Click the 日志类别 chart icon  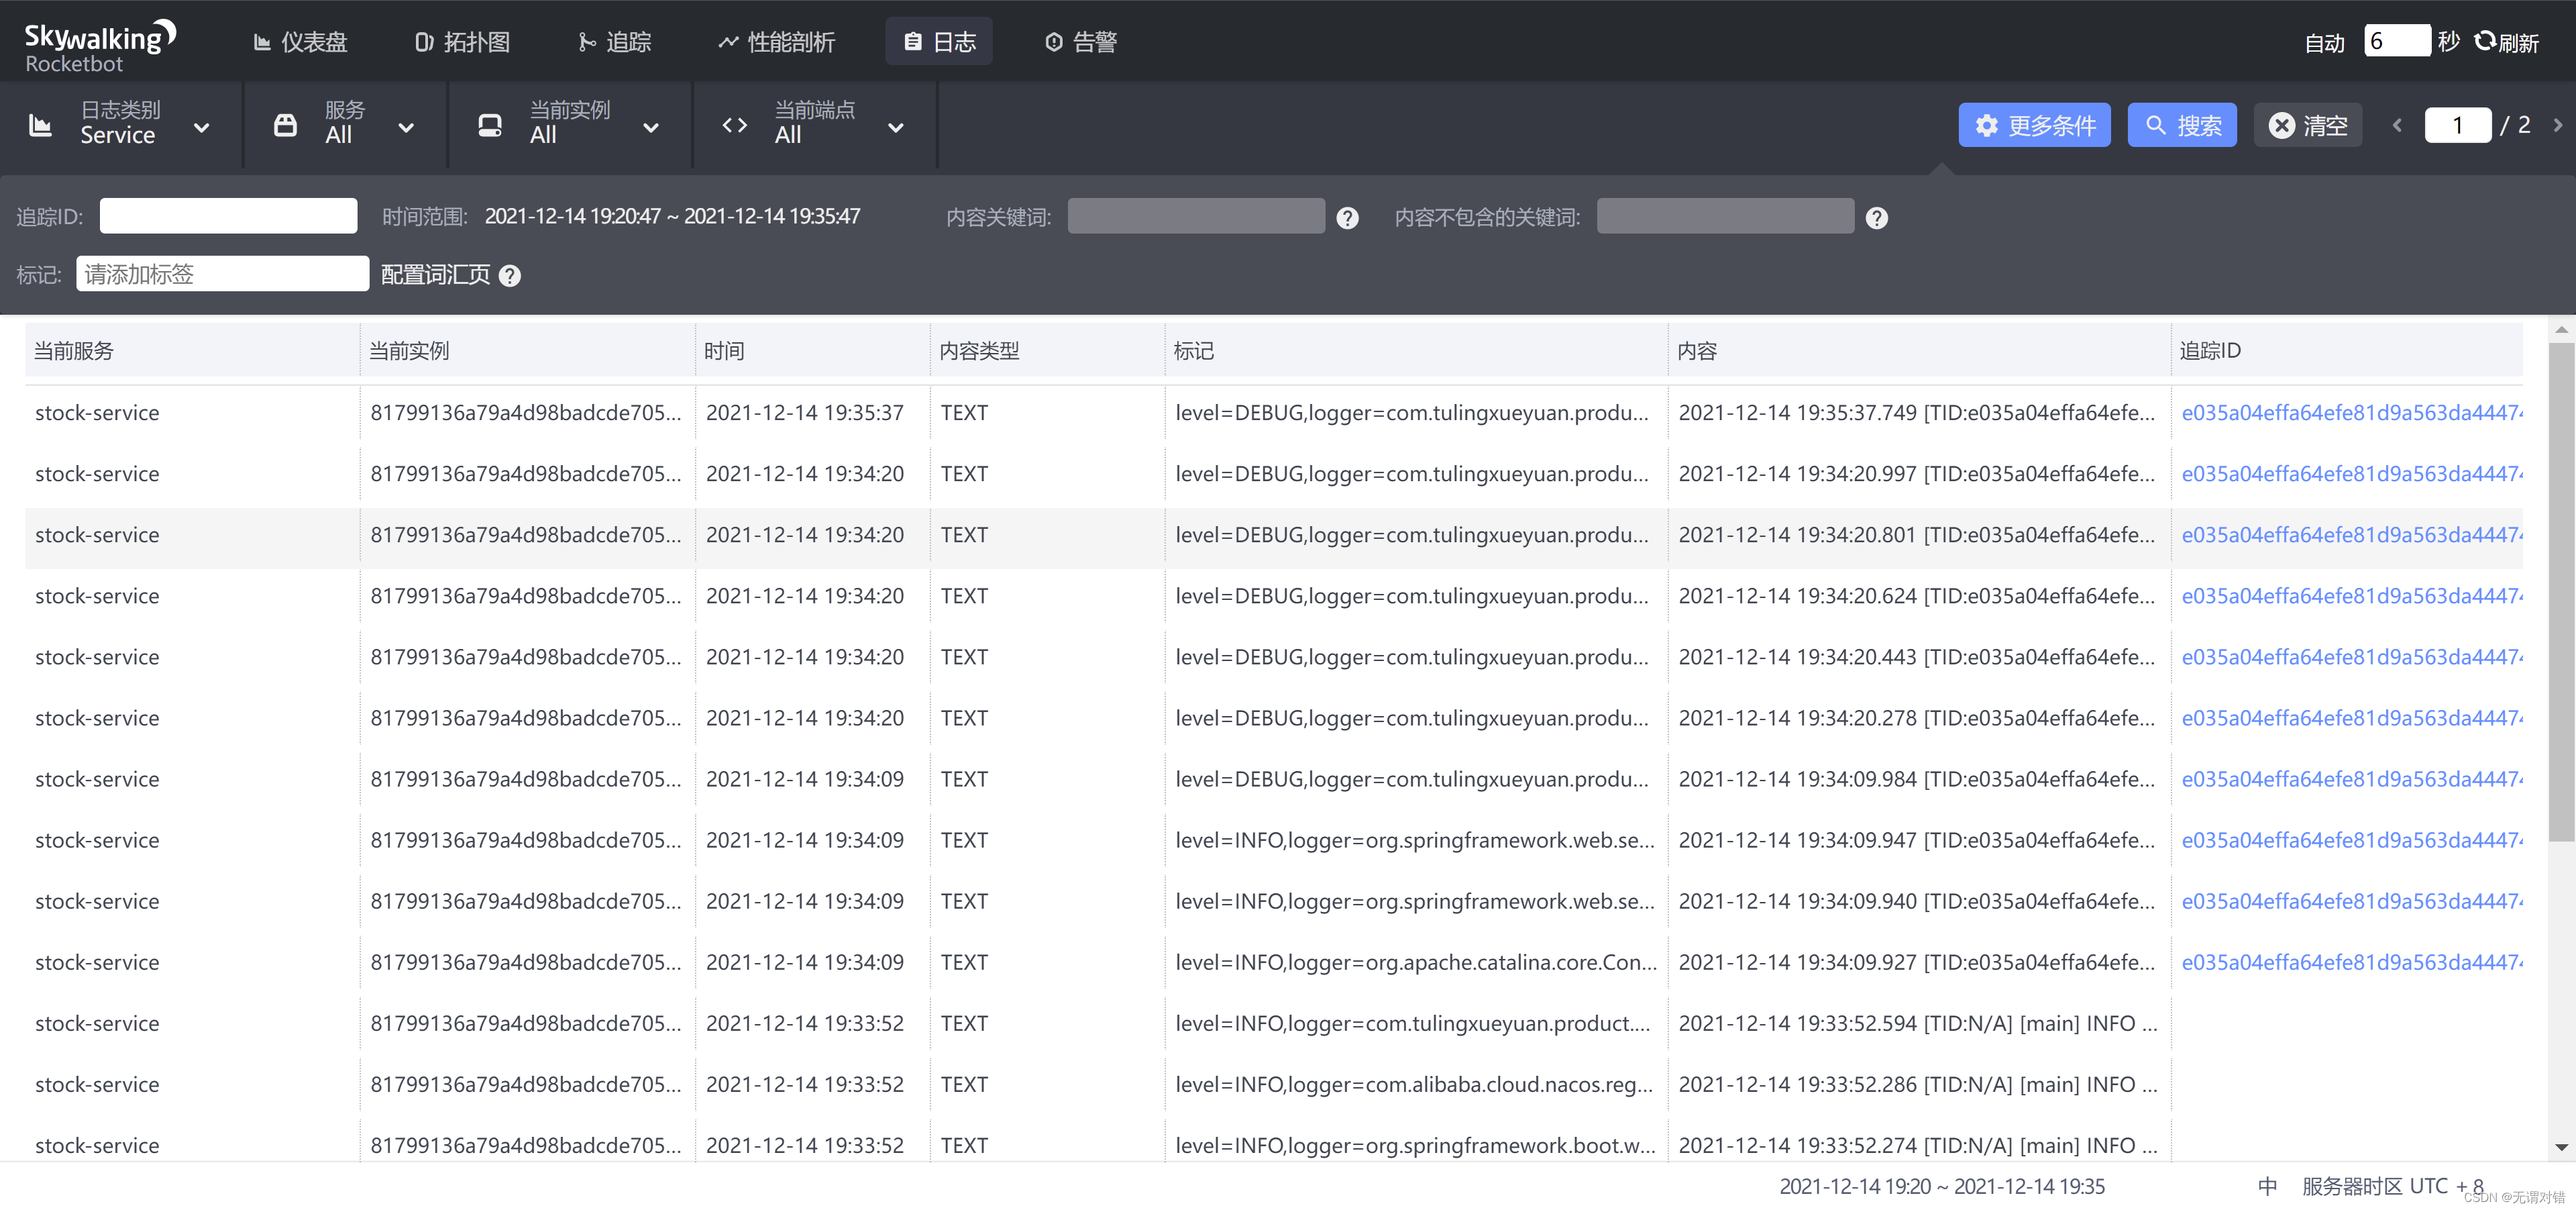(40, 125)
